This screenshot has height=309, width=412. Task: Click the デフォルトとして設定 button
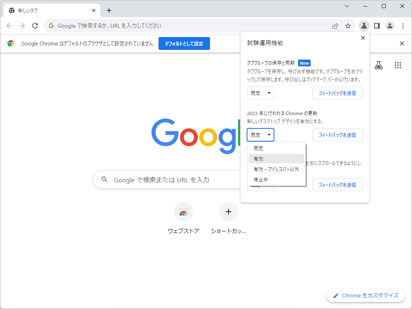pos(184,43)
